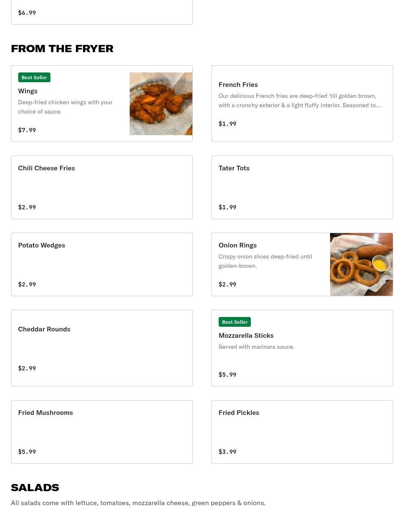Click the Best Seller badge above Wings
The height and width of the screenshot is (506, 411).
pos(34,78)
